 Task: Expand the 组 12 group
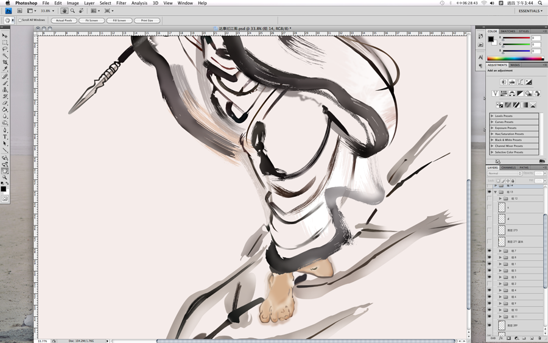[500, 199]
